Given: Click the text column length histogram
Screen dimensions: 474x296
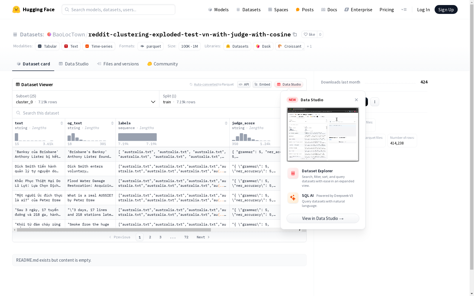Looking at the screenshot, I should point(34,137).
